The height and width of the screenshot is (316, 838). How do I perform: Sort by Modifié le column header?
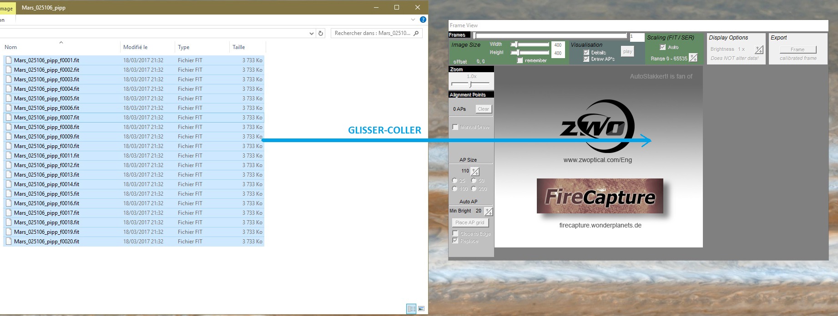coord(136,47)
